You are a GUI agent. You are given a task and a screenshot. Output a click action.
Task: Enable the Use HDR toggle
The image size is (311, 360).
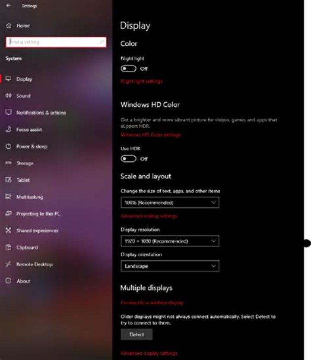click(128, 159)
